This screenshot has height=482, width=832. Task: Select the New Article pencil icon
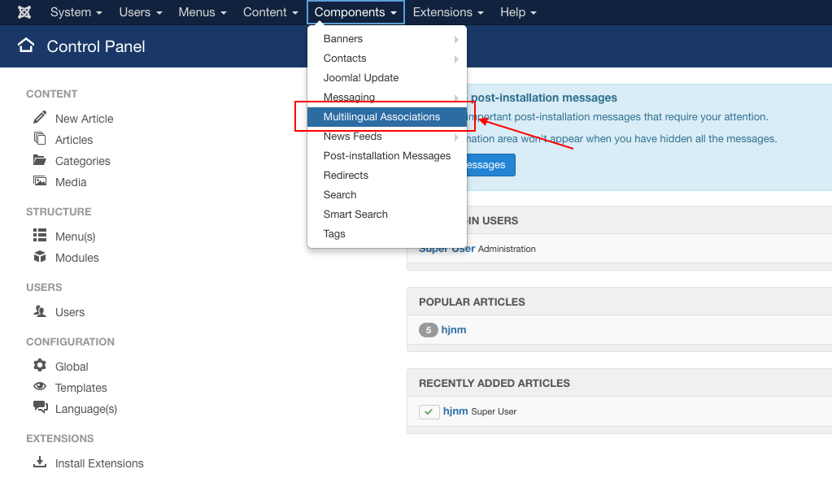point(38,117)
